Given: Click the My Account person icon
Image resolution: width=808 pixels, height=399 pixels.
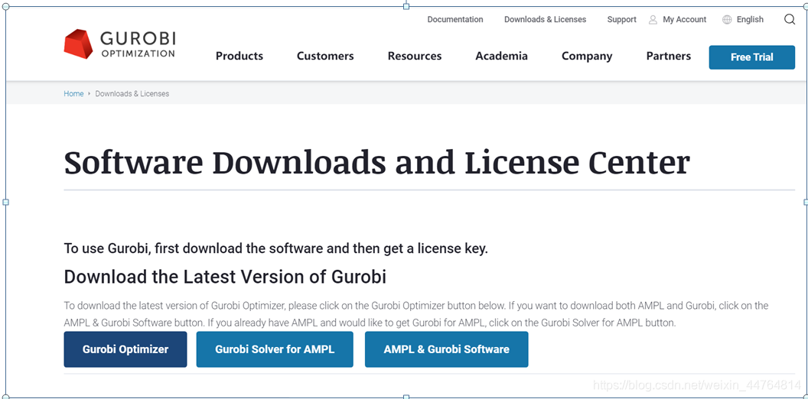Looking at the screenshot, I should coord(653,20).
